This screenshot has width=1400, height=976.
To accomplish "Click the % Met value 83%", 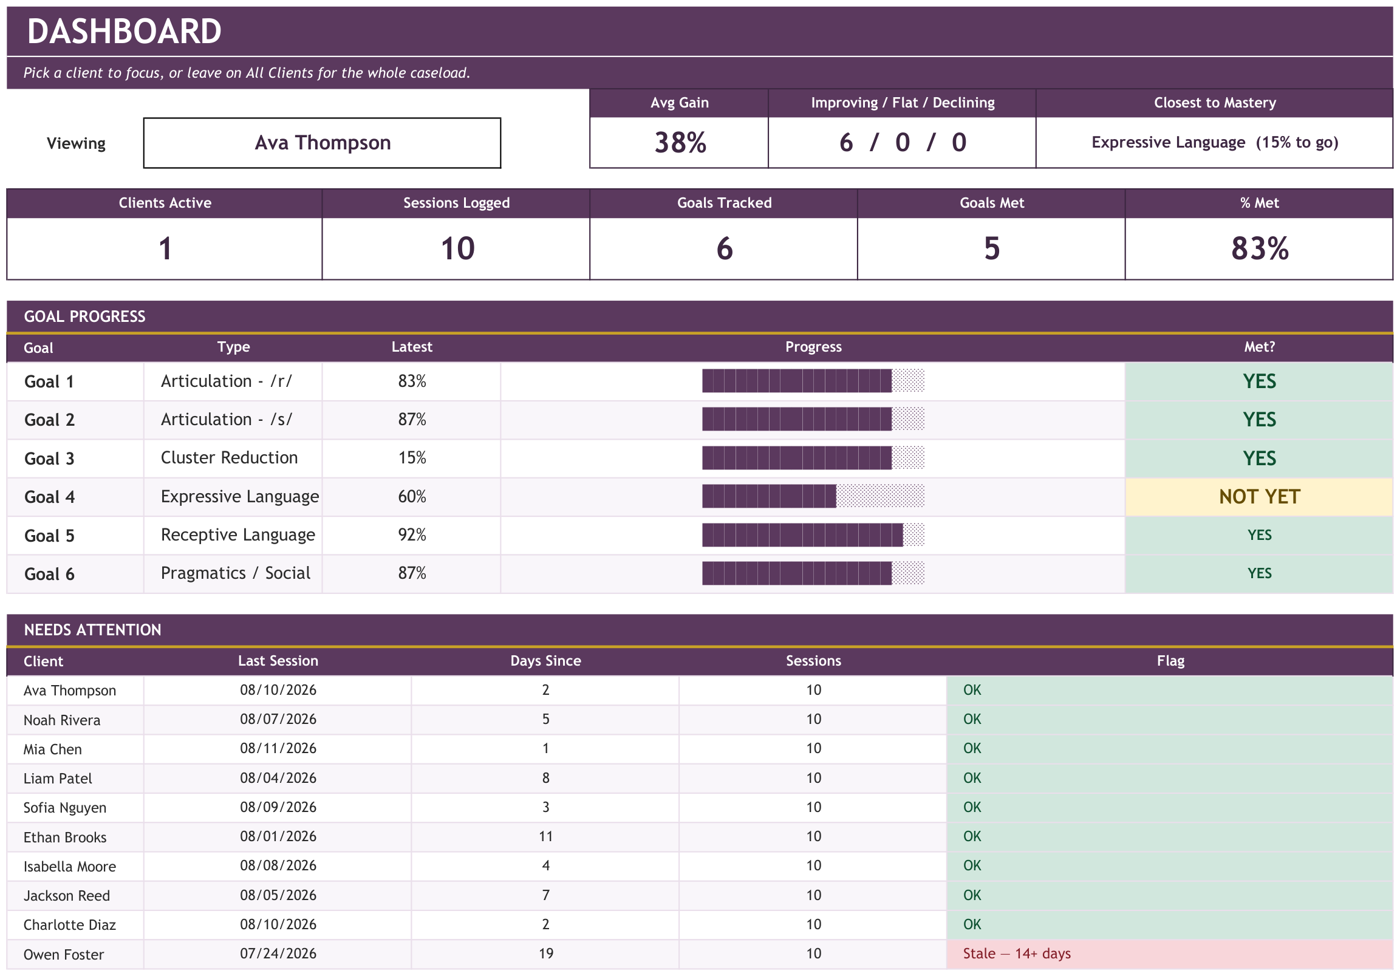I will [x=1259, y=249].
